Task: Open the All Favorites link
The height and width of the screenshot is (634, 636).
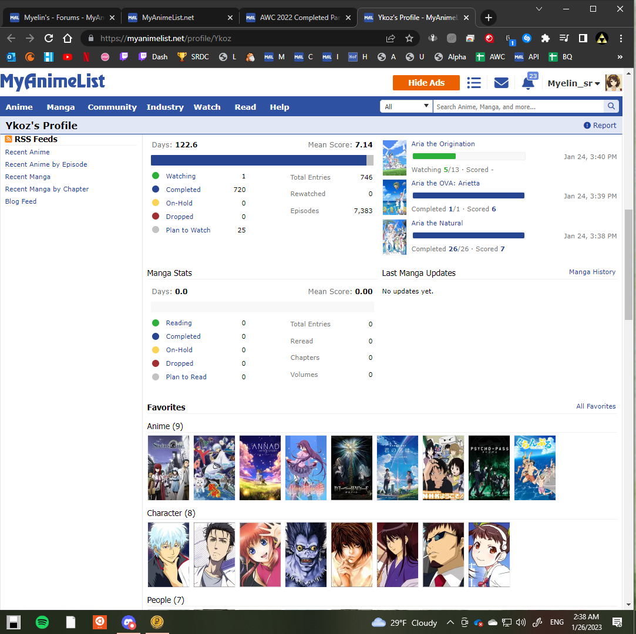Action: point(595,406)
